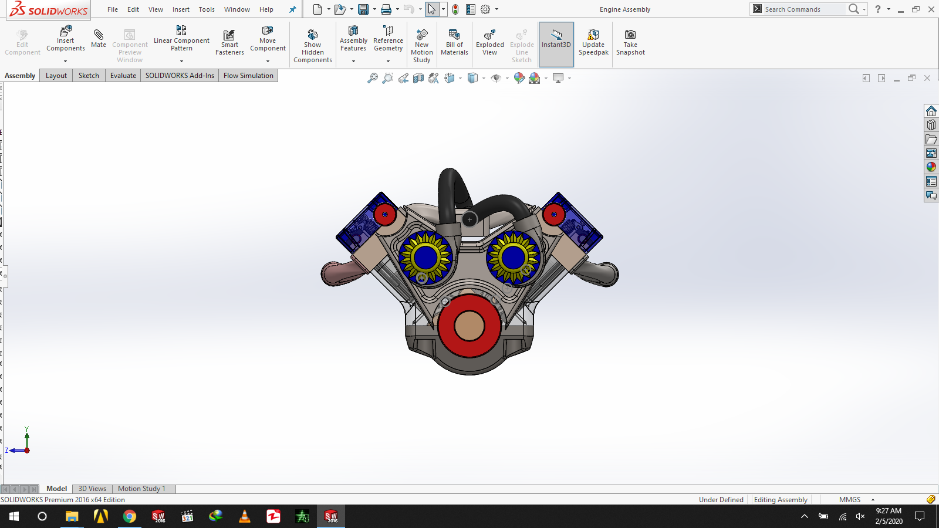Click the search magnifier button
Screen dimensions: 939x528
(x=854, y=9)
